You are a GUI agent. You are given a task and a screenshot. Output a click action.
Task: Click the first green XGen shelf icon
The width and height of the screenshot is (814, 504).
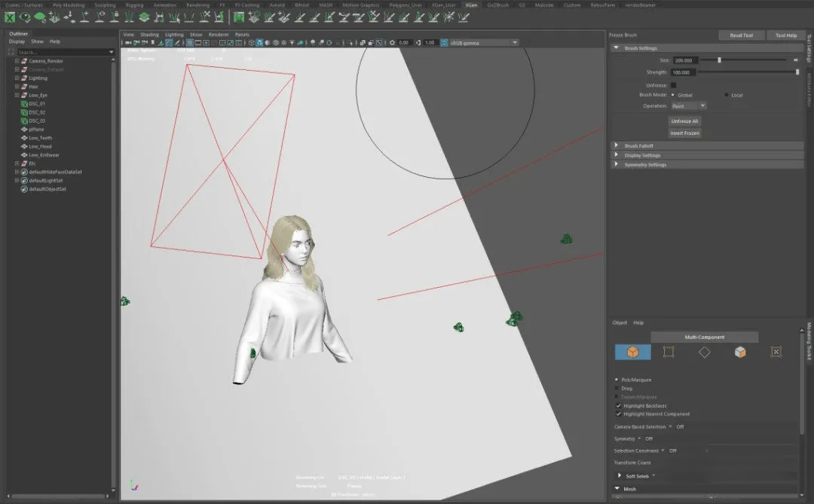(10, 17)
